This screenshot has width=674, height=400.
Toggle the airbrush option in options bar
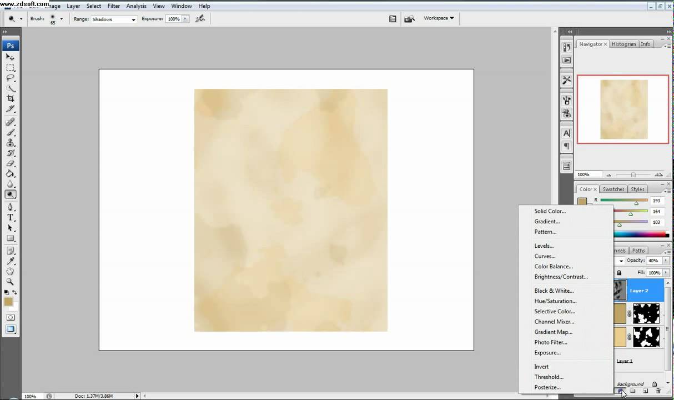[x=200, y=19]
